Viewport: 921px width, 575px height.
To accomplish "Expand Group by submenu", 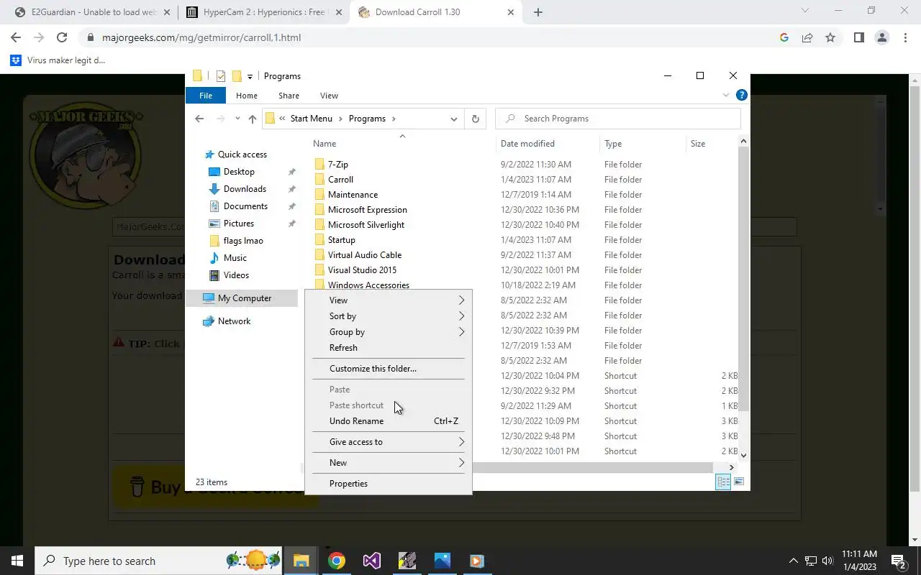I will point(389,332).
